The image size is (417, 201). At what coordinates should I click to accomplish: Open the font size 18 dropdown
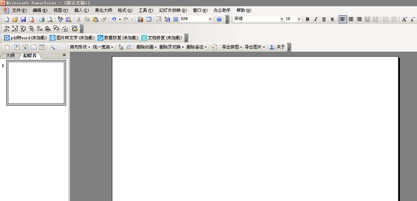click(x=299, y=19)
